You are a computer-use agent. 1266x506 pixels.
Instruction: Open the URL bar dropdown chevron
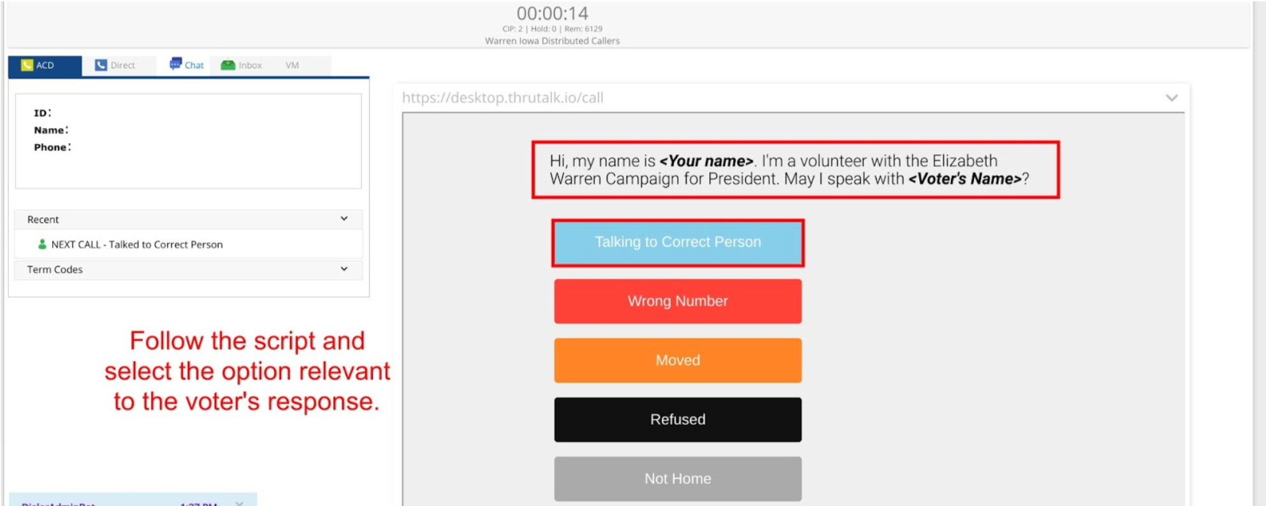(x=1172, y=98)
